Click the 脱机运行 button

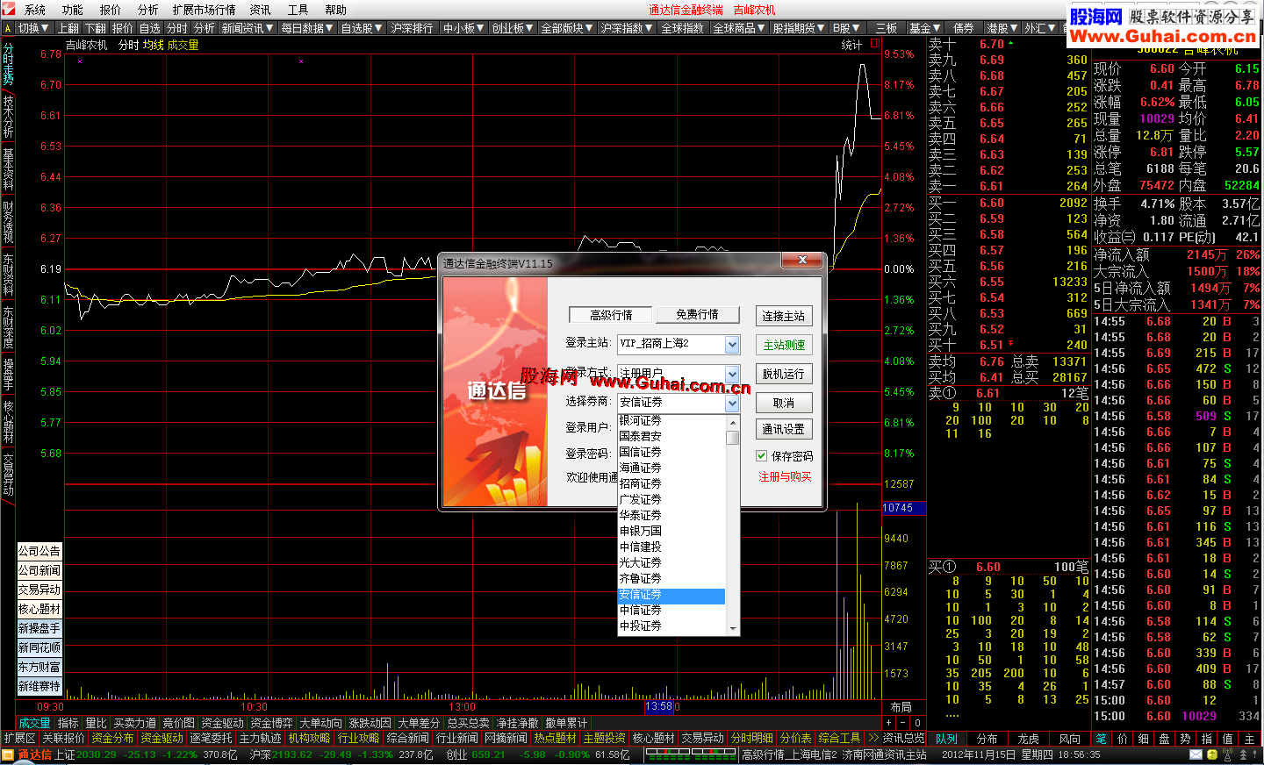coord(784,374)
